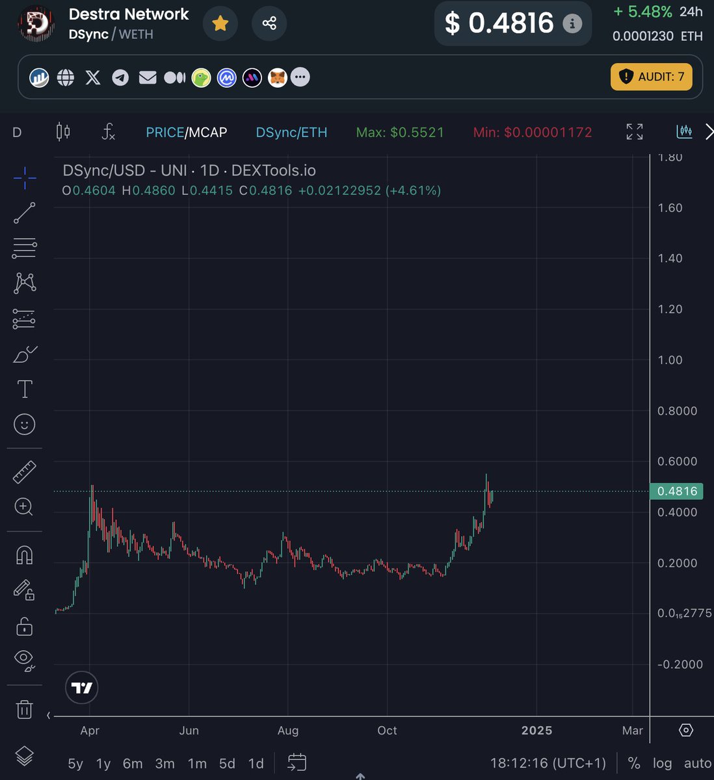Open the chart-bars link icon
Viewport: 714px width, 780px height.
coord(39,77)
